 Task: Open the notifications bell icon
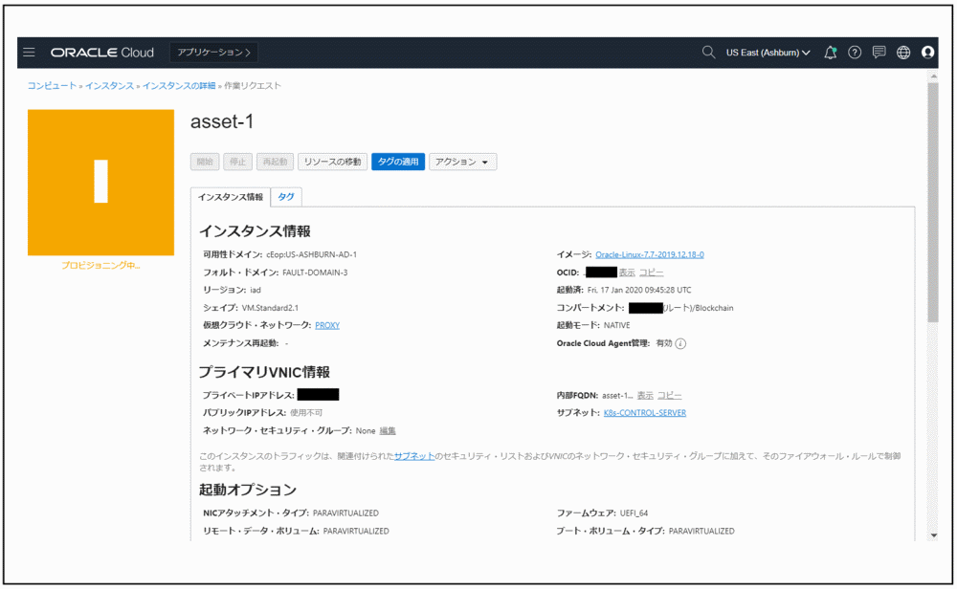click(x=830, y=53)
